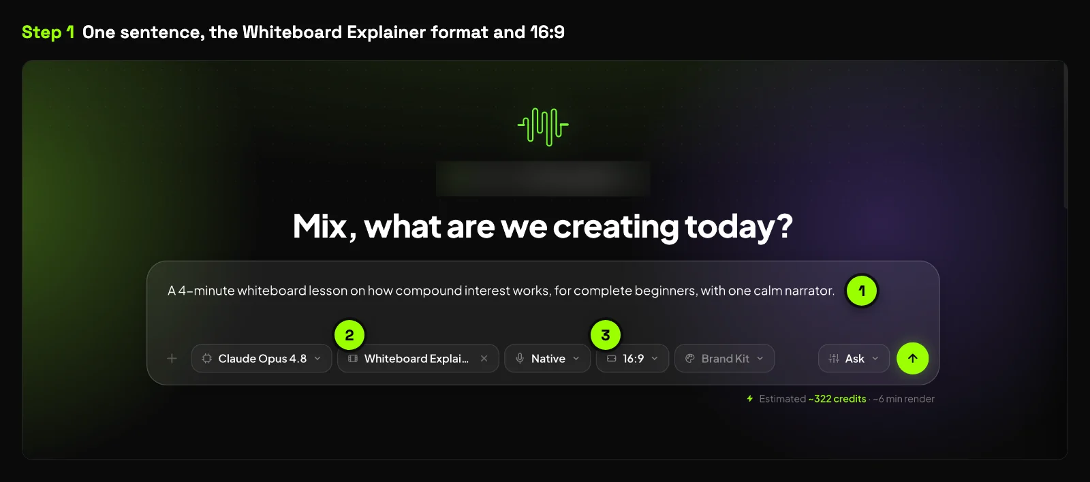Open the Claude Opus 4.8 model dropdown
Viewport: 1090px width, 482px height.
[262, 358]
